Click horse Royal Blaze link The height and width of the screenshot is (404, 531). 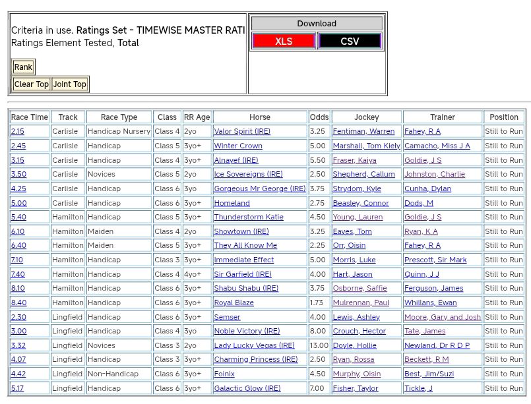[234, 303]
